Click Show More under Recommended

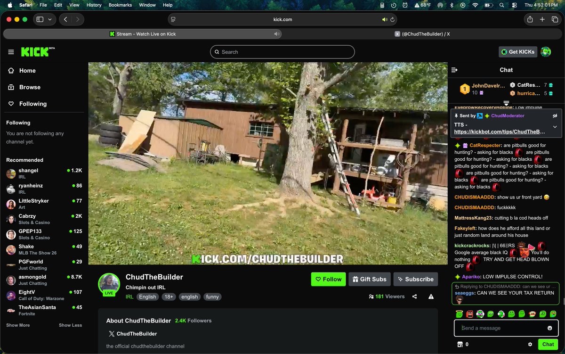point(18,325)
